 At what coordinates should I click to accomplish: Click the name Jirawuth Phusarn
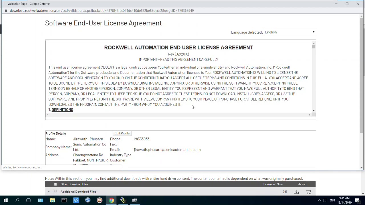coord(88,139)
